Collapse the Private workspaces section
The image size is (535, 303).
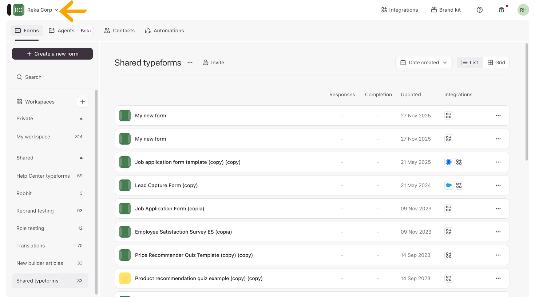pyautogui.click(x=81, y=118)
